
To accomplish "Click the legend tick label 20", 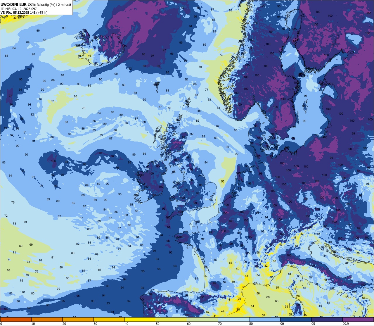I will coord(64,324).
